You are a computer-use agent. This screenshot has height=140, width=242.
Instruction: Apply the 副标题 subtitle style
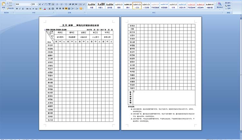pyautogui.click(x=110, y=6)
